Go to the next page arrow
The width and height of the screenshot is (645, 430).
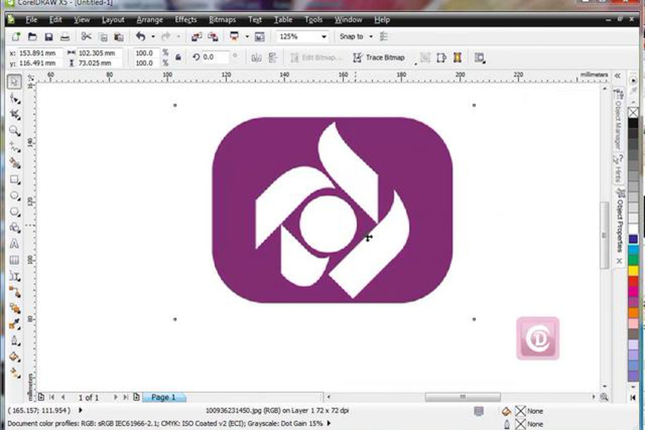pyautogui.click(x=116, y=397)
